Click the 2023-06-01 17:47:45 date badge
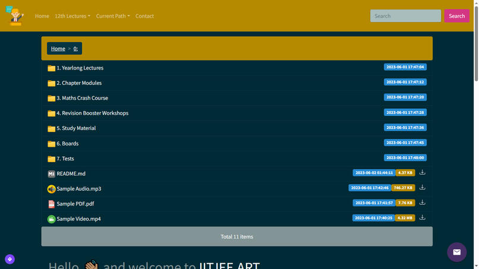The width and height of the screenshot is (479, 269). (x=405, y=143)
